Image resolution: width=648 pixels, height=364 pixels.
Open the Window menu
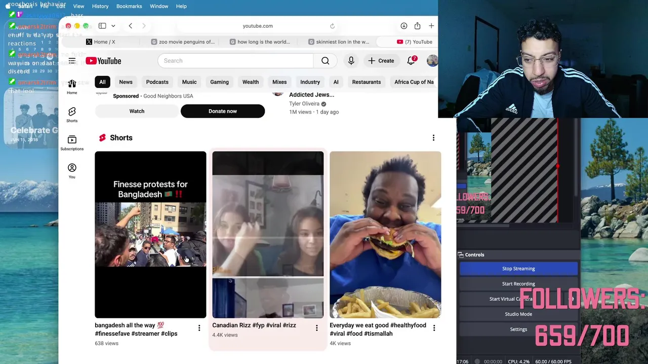point(159,6)
